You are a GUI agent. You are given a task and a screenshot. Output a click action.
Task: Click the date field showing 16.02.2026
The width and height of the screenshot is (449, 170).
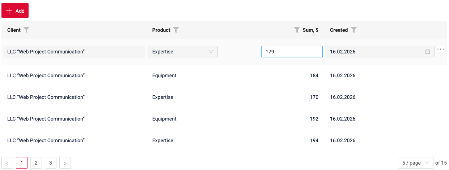click(374, 52)
